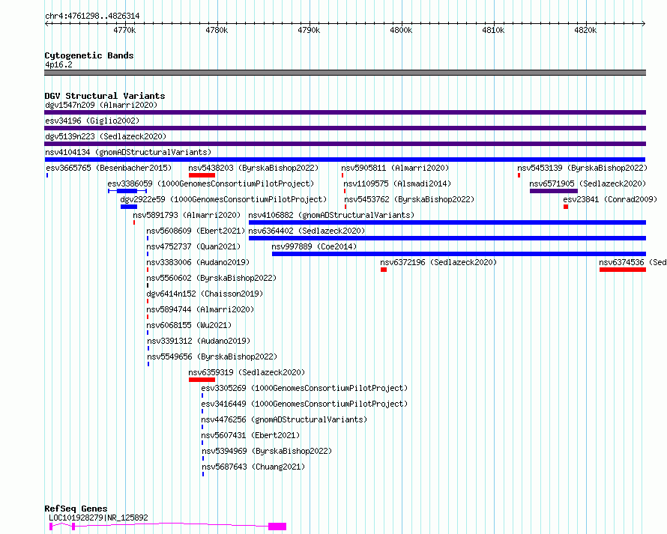Click the blue bar under nsv6364402
Screen dimensions: 667x534
pyautogui.click(x=447, y=238)
